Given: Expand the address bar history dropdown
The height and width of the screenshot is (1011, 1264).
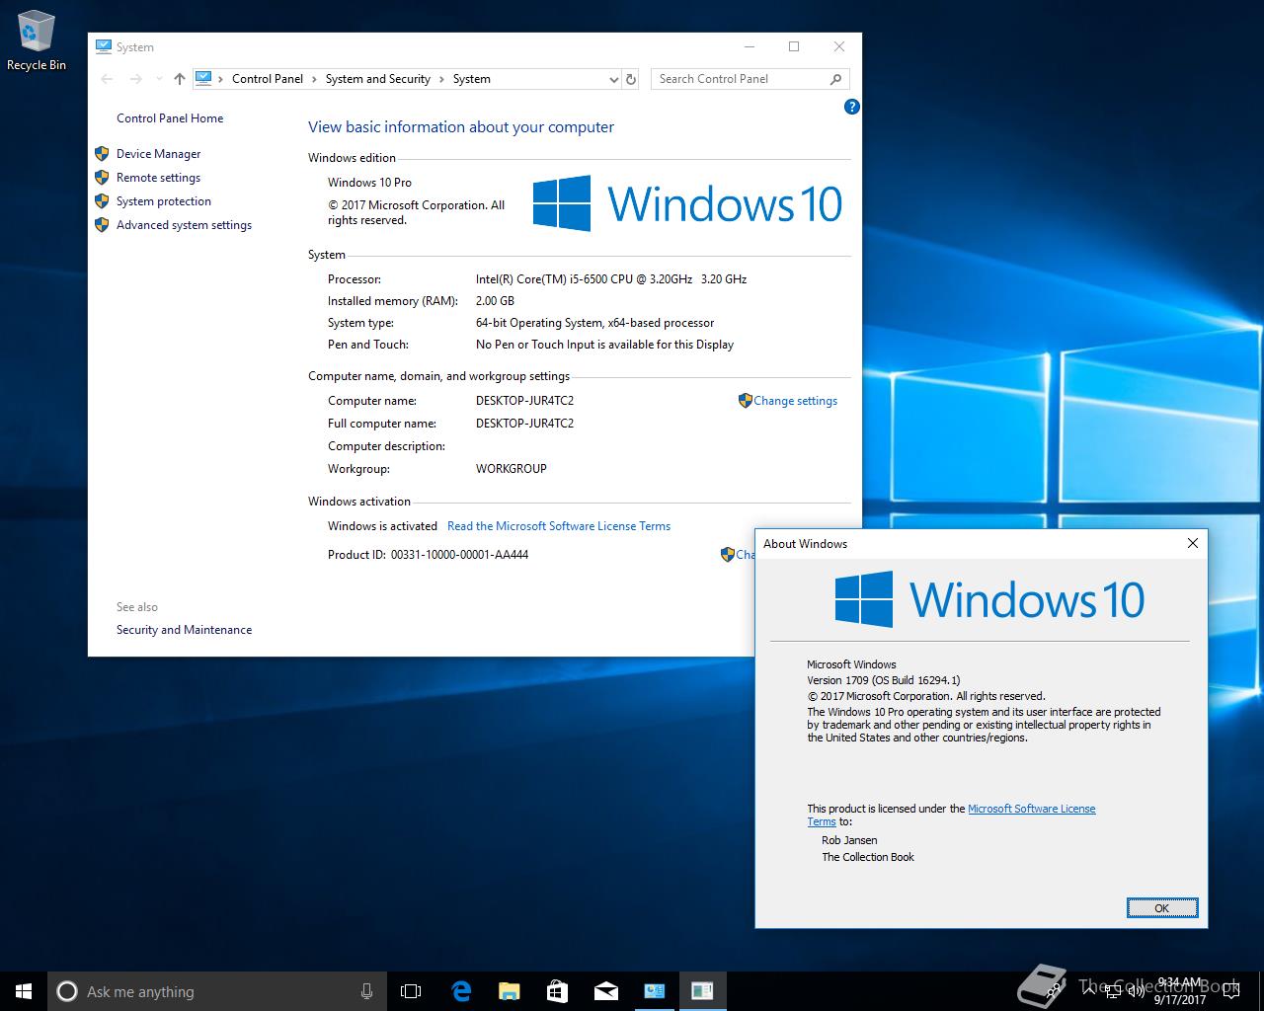Looking at the screenshot, I should [x=613, y=79].
